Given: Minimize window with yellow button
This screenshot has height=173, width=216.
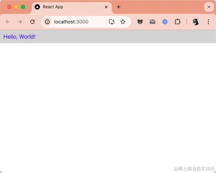Looking at the screenshot, I should click(16, 7).
